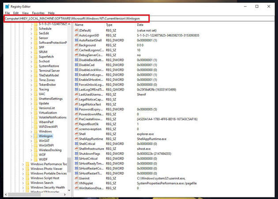Click the ReportBootOk value icon

[76, 124]
